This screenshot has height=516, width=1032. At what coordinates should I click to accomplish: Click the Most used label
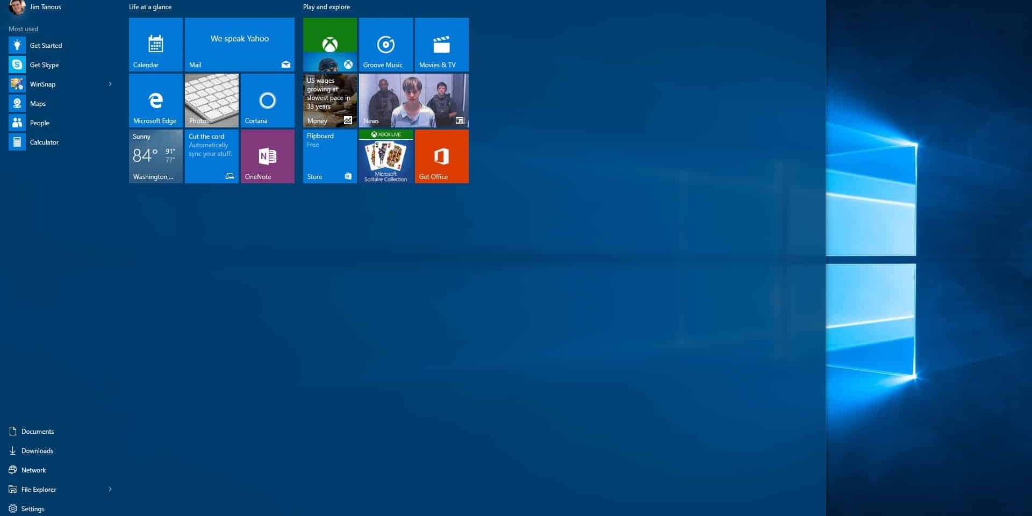(x=24, y=29)
